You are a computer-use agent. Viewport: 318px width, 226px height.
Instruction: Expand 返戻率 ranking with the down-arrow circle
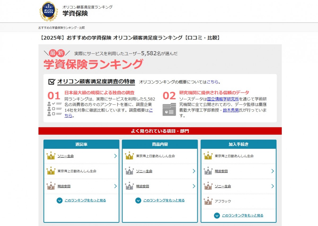click(x=59, y=200)
